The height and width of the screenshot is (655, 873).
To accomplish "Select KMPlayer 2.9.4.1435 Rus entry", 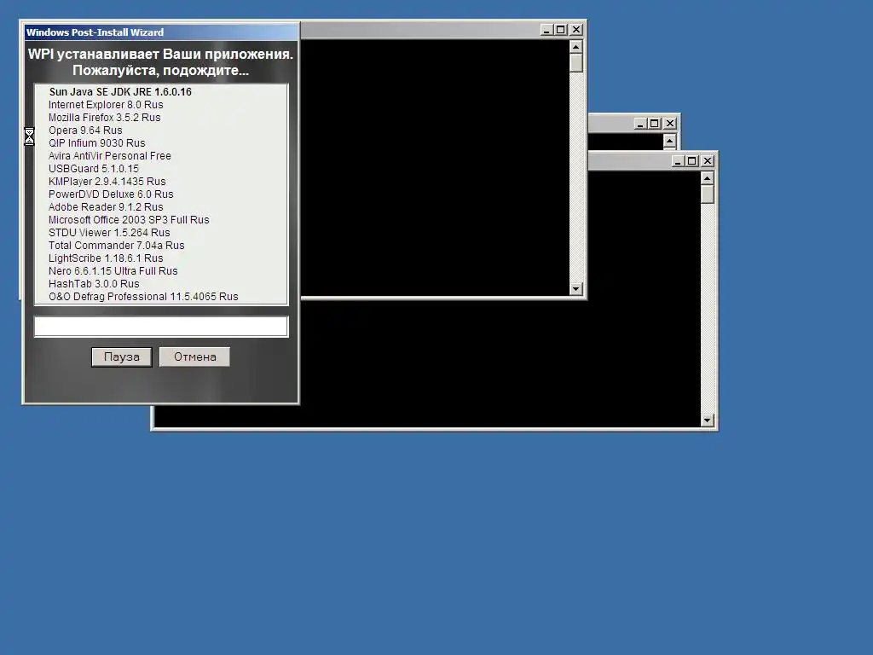I will click(107, 182).
